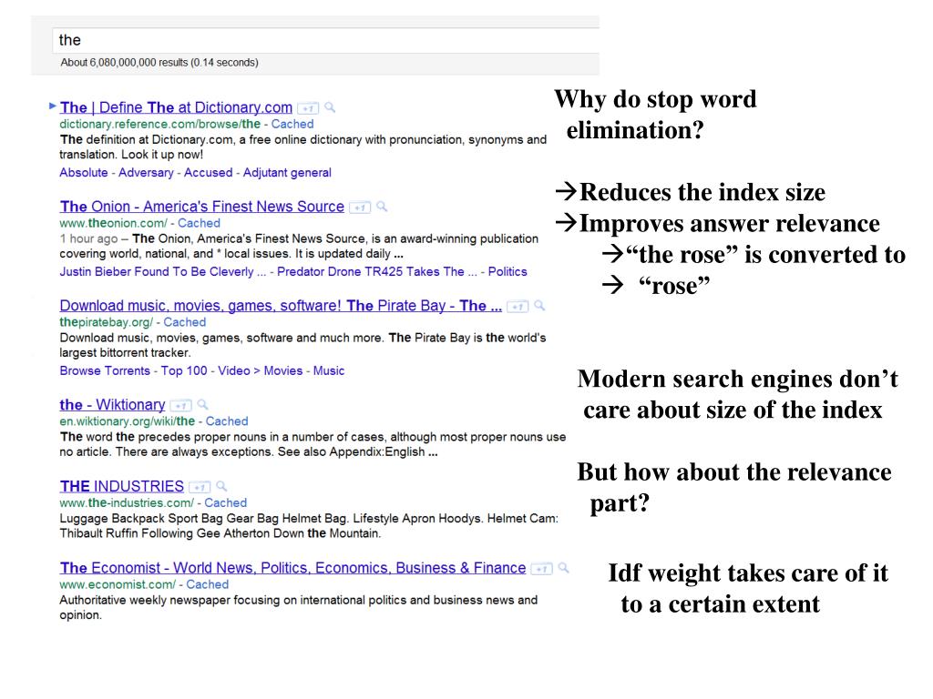933x699 pixels.
Task: Click the text 'Reduces the index size'
Action: click(x=702, y=192)
